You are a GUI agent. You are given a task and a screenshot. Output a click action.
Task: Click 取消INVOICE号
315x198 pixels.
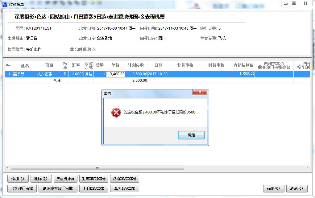coord(125,179)
